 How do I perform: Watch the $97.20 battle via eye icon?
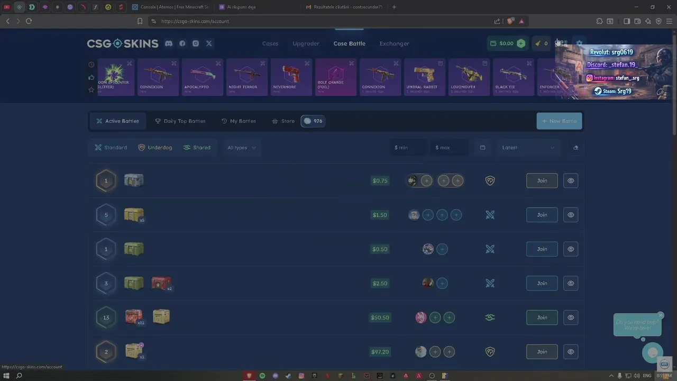click(x=571, y=352)
